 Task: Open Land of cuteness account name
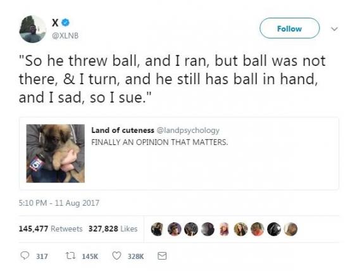123,130
